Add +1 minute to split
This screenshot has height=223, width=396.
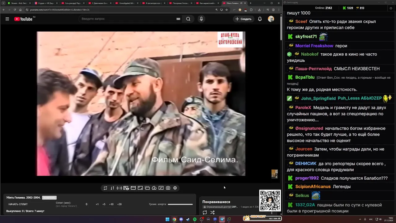tap(97, 204)
